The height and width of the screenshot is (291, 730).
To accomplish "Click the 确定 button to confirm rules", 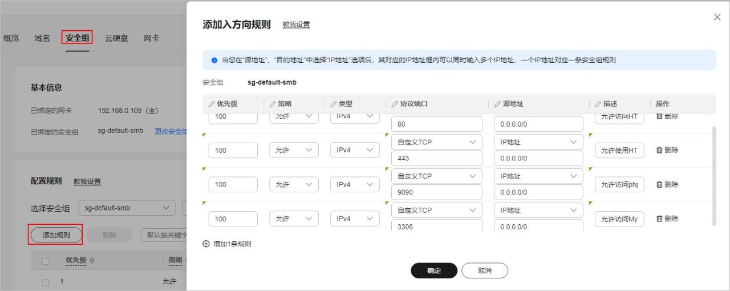I will pyautogui.click(x=434, y=271).
